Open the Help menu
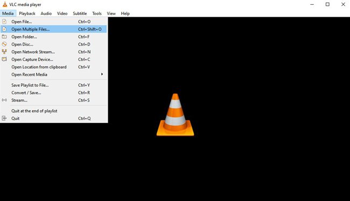This screenshot has height=201, width=350. [x=125, y=13]
